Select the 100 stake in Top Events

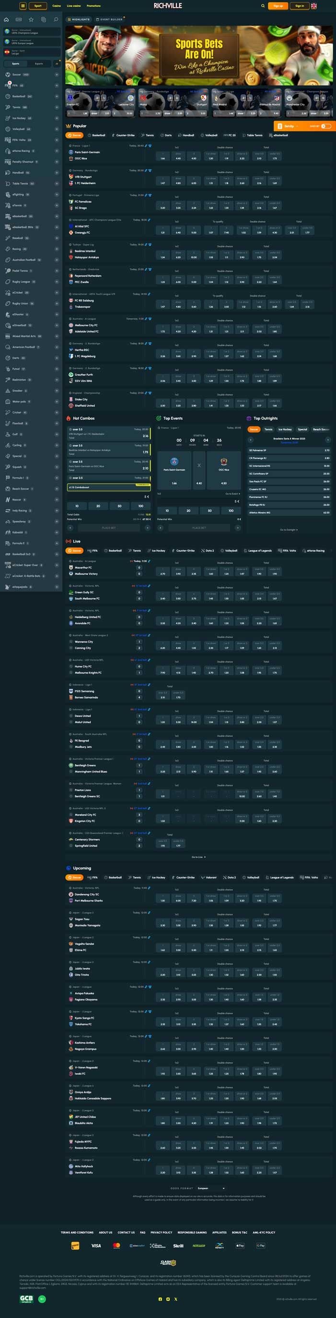(x=231, y=511)
